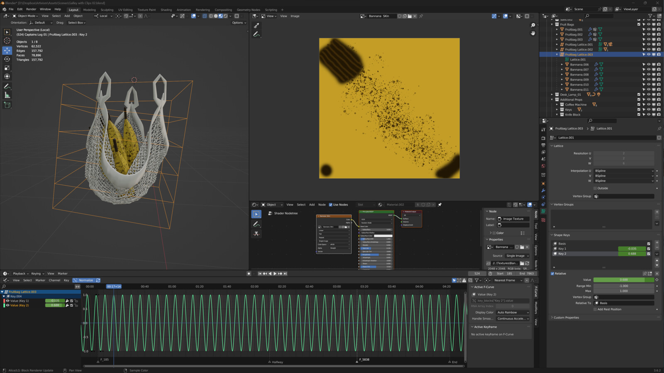
Task: Open Interpolation U BSpline dropdown
Action: tap(624, 171)
